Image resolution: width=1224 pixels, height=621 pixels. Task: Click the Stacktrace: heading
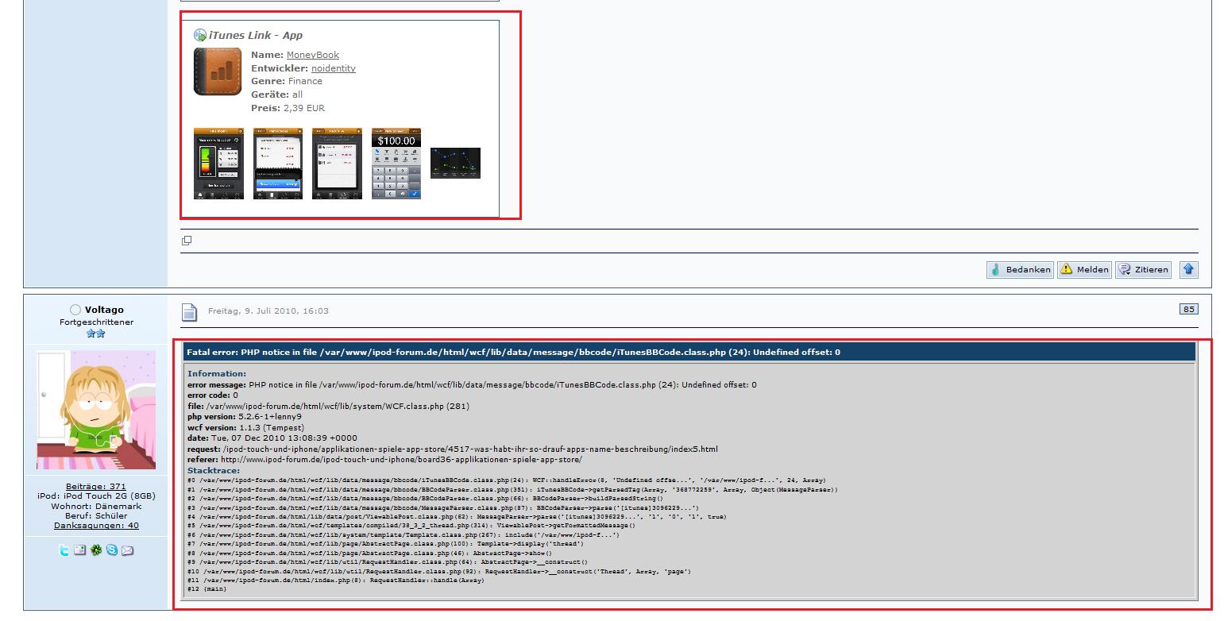(x=214, y=470)
